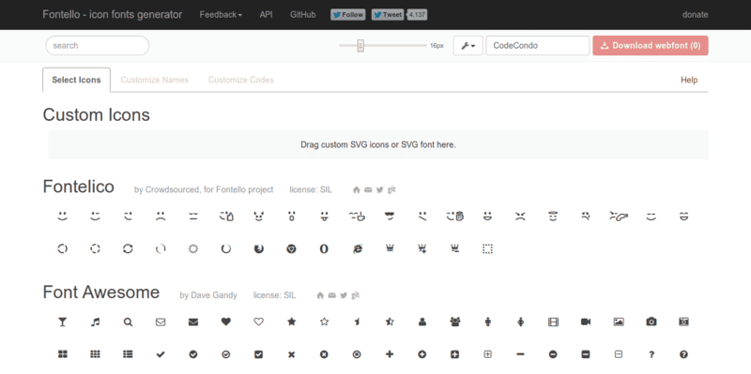The image size is (751, 374).
Task: Open the Font Awesome email link icon
Action: pos(332,295)
